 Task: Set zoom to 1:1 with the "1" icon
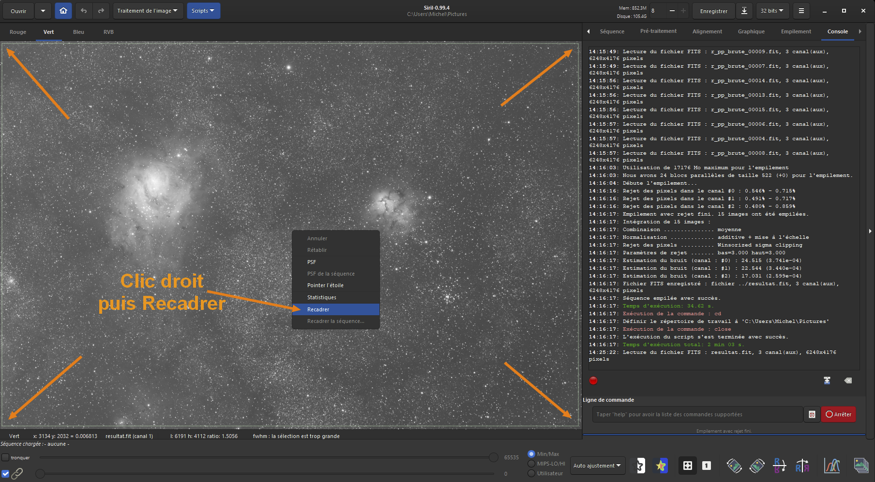(707, 466)
